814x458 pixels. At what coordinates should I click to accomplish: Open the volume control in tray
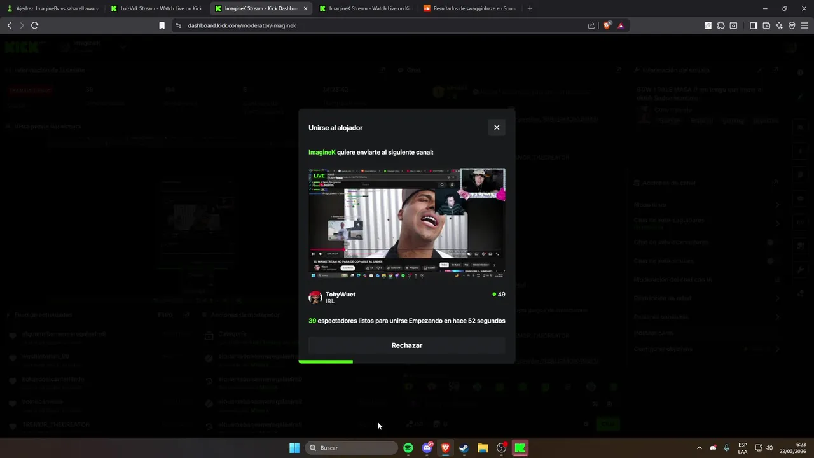click(x=769, y=448)
